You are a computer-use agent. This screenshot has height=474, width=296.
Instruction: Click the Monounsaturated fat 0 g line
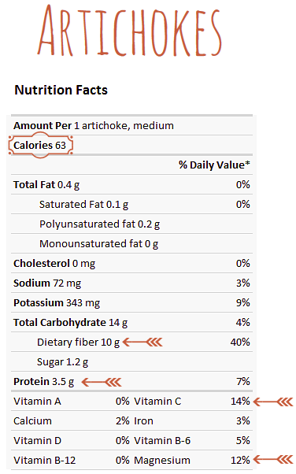tap(99, 243)
